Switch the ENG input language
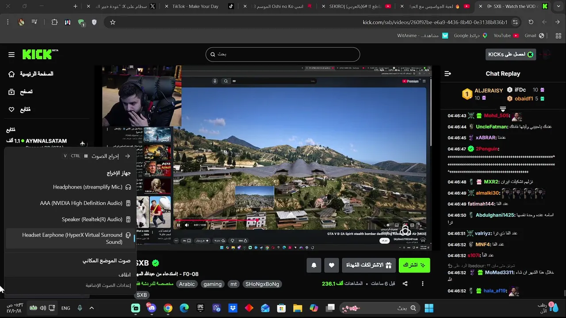 tap(65, 308)
